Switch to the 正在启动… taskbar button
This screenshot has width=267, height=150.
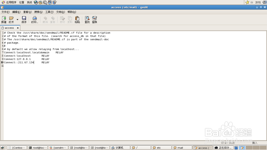[223, 148]
